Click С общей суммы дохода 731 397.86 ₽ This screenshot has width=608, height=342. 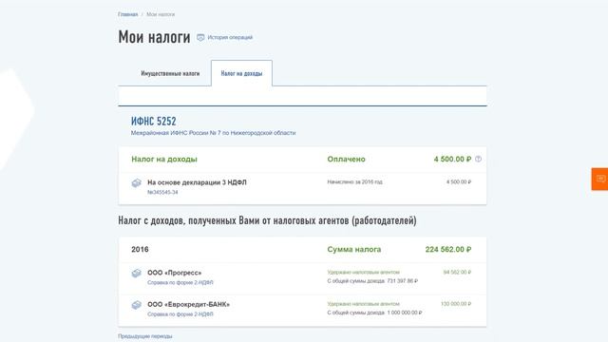click(372, 281)
